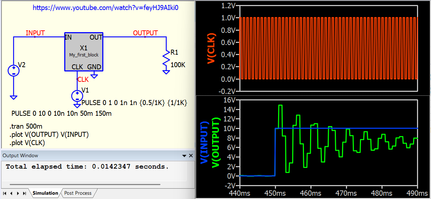The width and height of the screenshot is (431, 199).
Task: Click the ground symbol under R1
Action: 166,72
